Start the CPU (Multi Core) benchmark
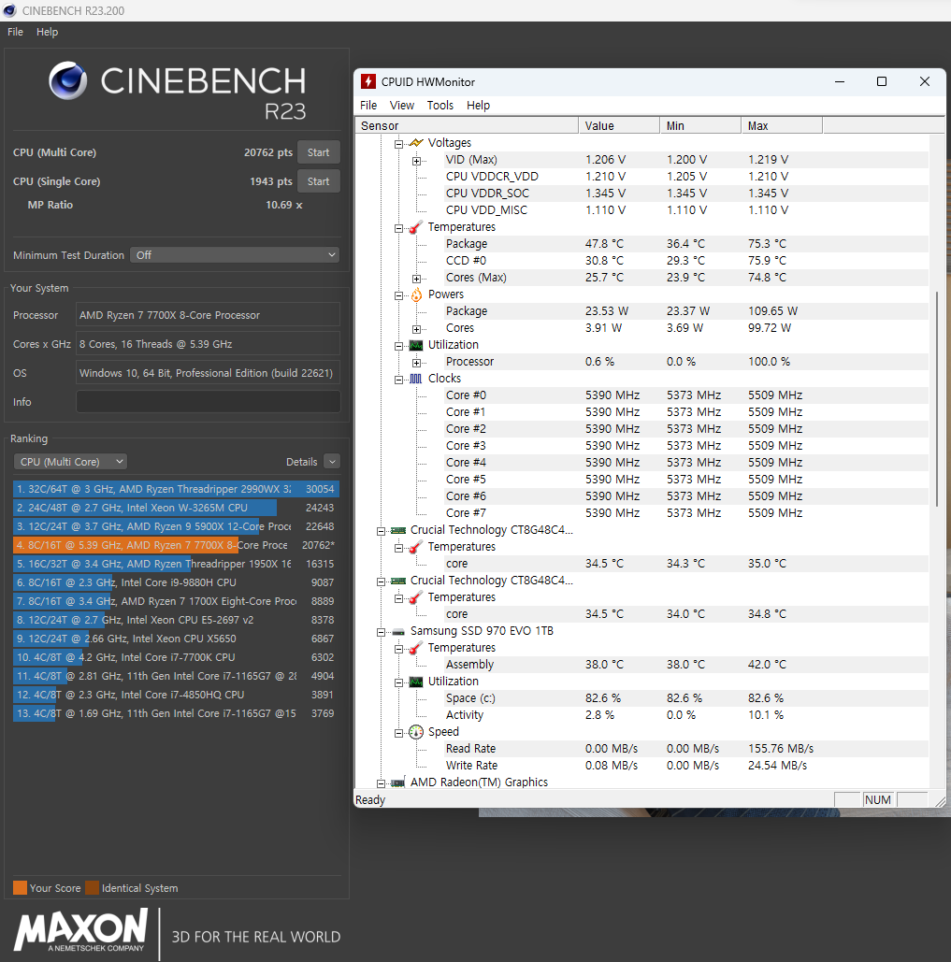 click(319, 152)
